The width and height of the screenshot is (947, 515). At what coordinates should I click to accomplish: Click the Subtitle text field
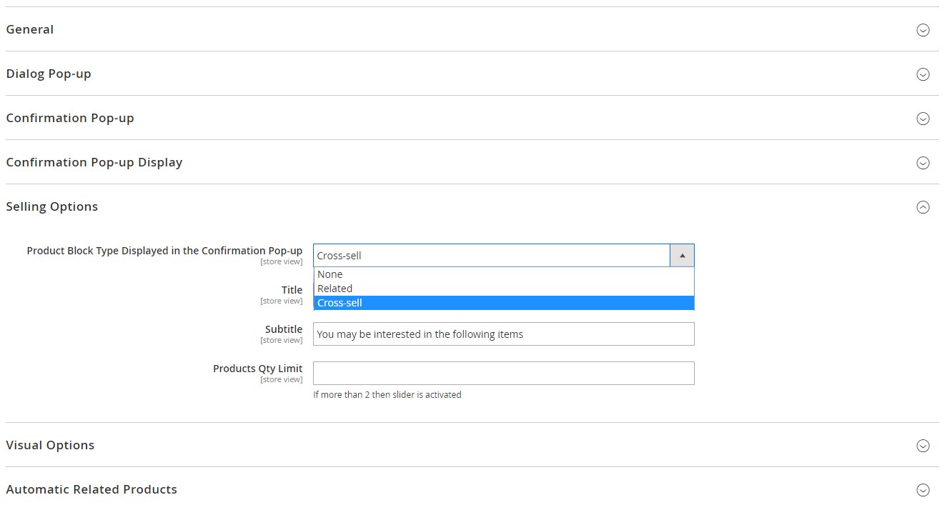click(503, 334)
